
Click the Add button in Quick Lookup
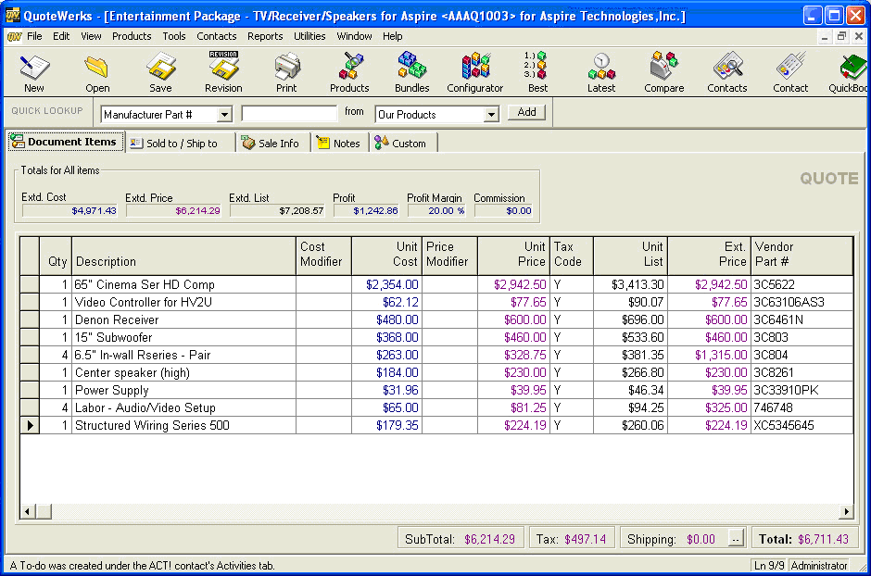click(x=526, y=112)
